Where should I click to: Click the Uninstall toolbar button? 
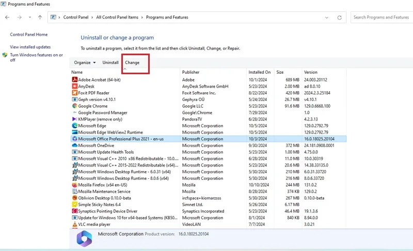tap(110, 62)
